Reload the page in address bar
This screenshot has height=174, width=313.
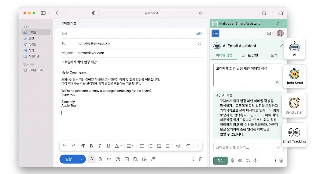(200, 13)
